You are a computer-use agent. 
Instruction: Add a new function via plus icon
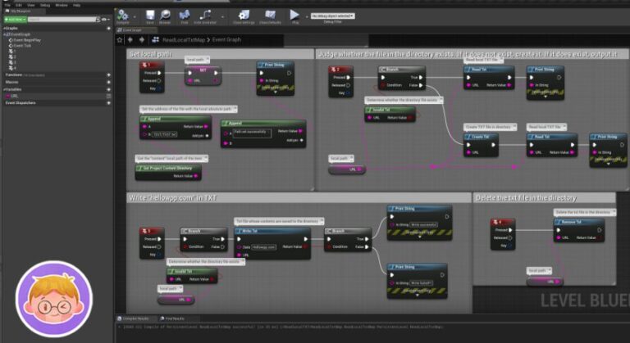(108, 75)
